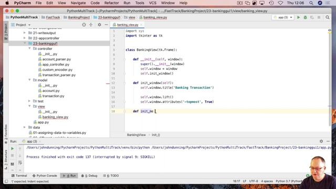Open the Terminal tool window
The height and width of the screenshot is (189, 336).
pyautogui.click(x=19, y=176)
